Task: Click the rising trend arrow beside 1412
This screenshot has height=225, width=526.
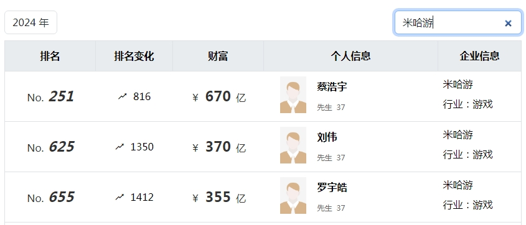Action: click(120, 197)
